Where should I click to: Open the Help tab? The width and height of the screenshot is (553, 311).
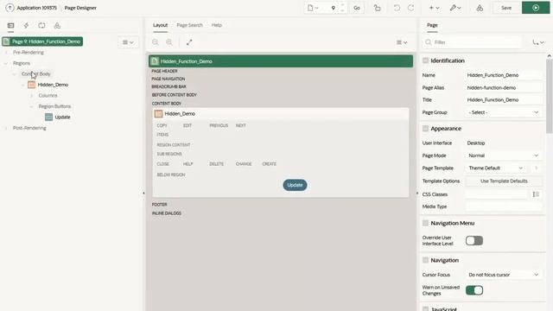click(217, 25)
